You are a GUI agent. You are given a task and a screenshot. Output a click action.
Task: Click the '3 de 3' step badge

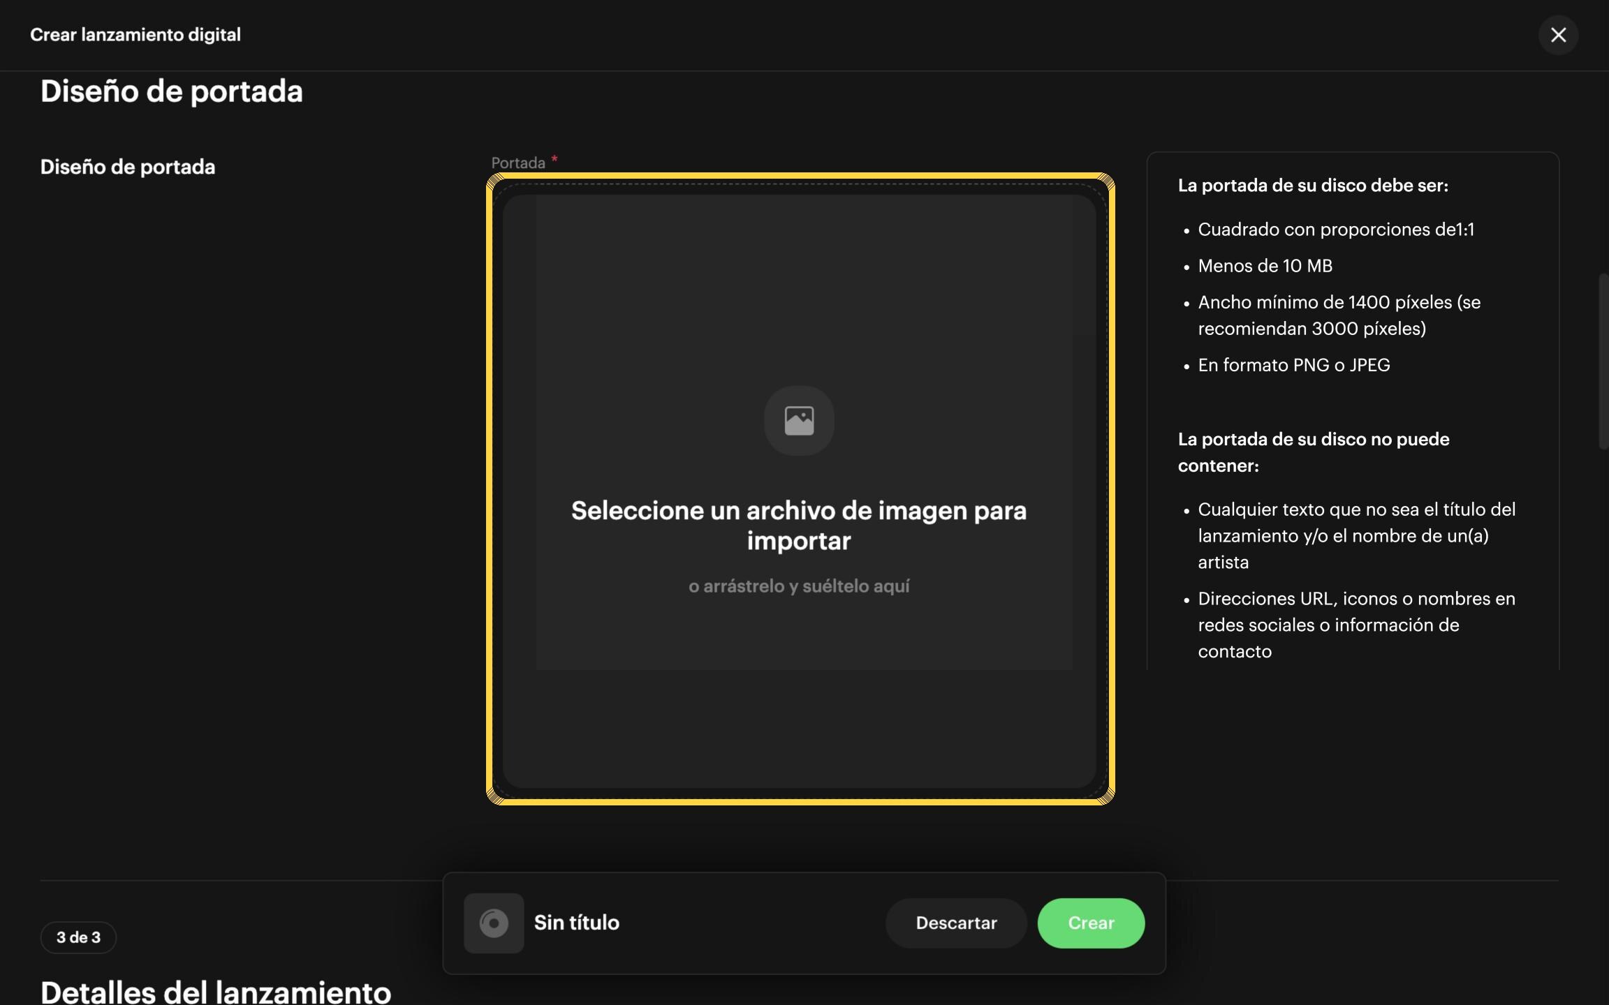(x=78, y=937)
